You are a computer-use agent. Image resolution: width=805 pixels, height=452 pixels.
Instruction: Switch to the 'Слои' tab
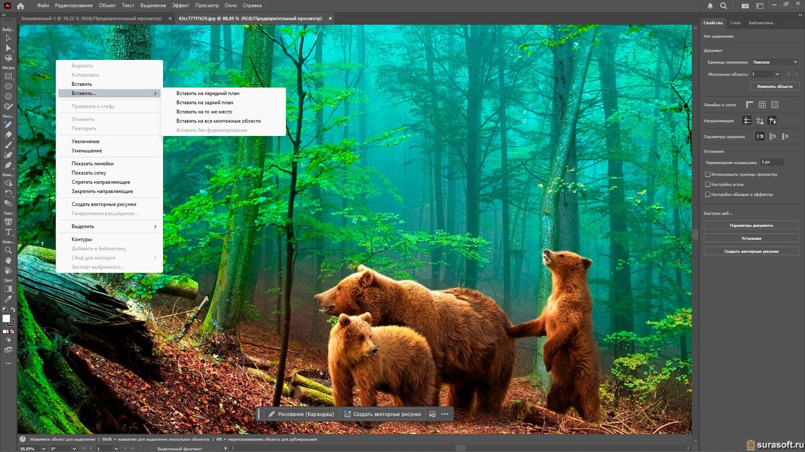[x=735, y=23]
